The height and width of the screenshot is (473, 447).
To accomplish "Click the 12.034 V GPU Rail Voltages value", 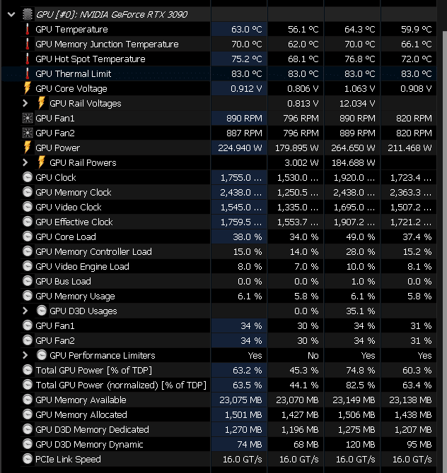I will [357, 104].
